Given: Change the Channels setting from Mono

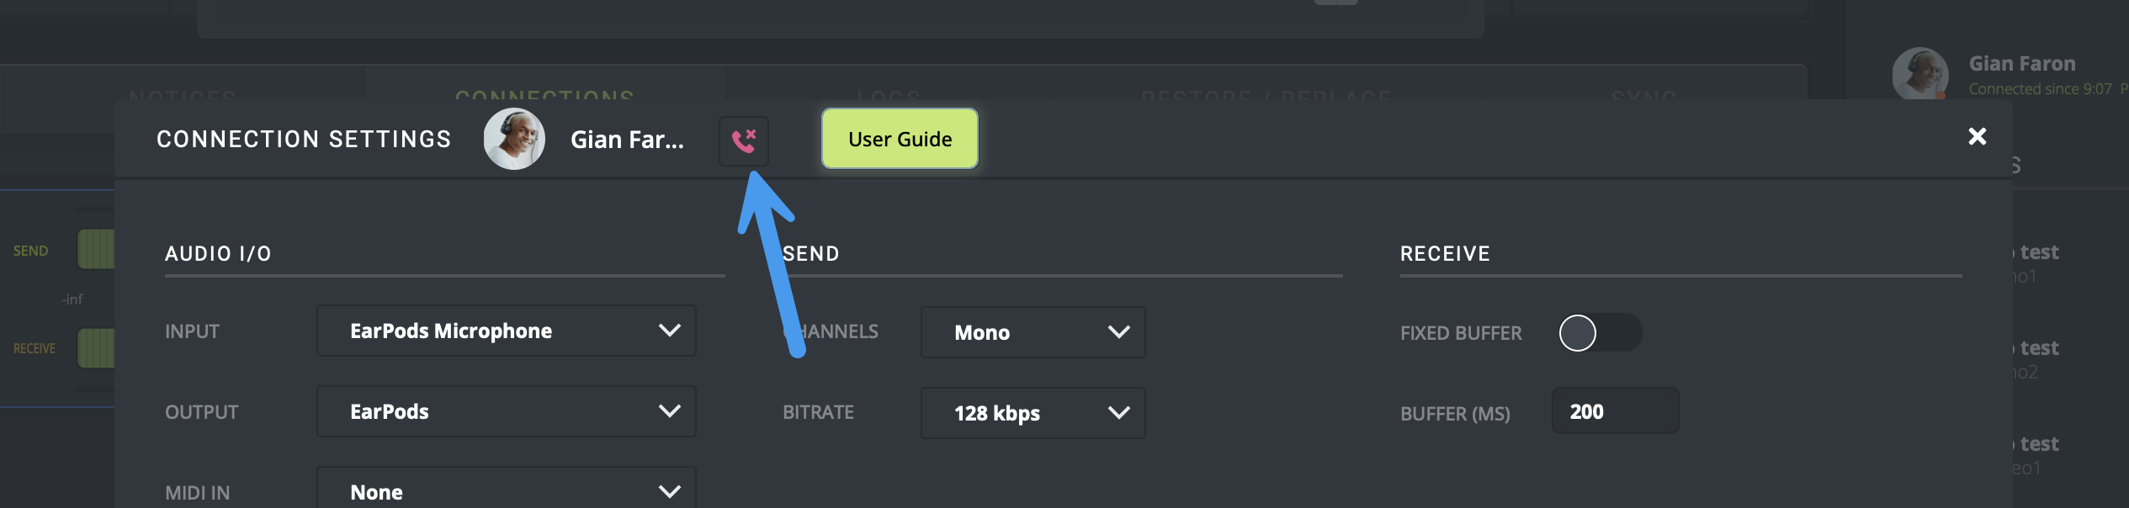Looking at the screenshot, I should point(1033,332).
